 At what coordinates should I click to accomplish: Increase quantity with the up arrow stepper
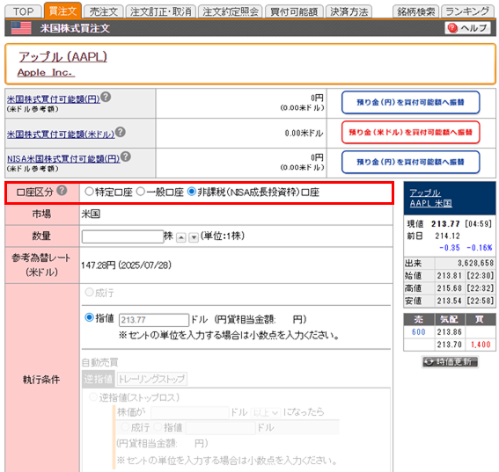click(x=181, y=237)
